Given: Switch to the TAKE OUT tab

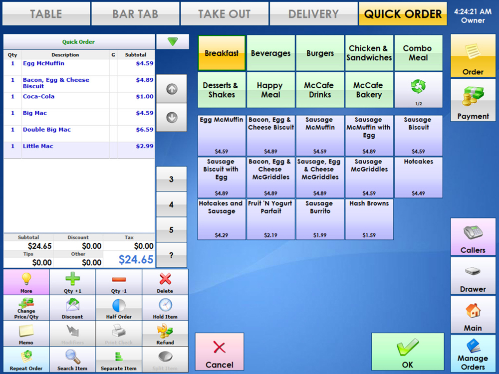Looking at the screenshot, I should click(x=225, y=13).
